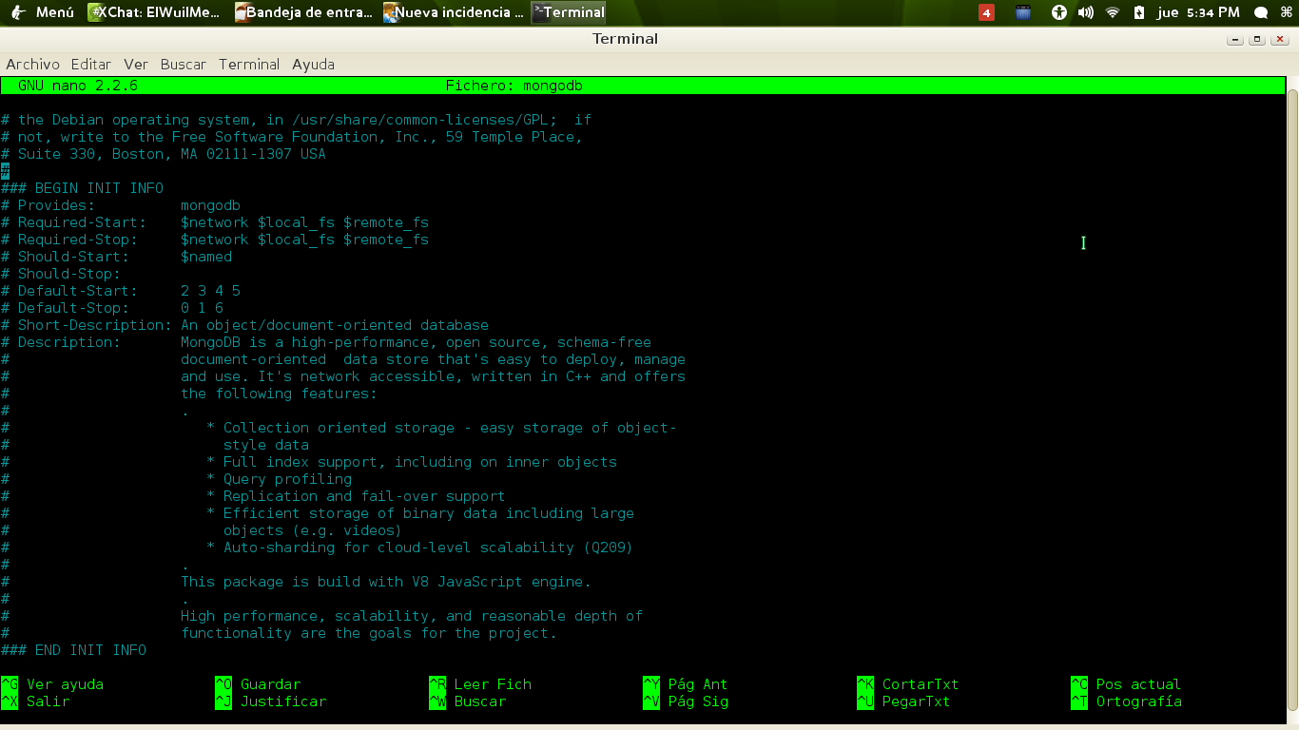
Task: Click the '# Provides:' line
Action: [120, 205]
